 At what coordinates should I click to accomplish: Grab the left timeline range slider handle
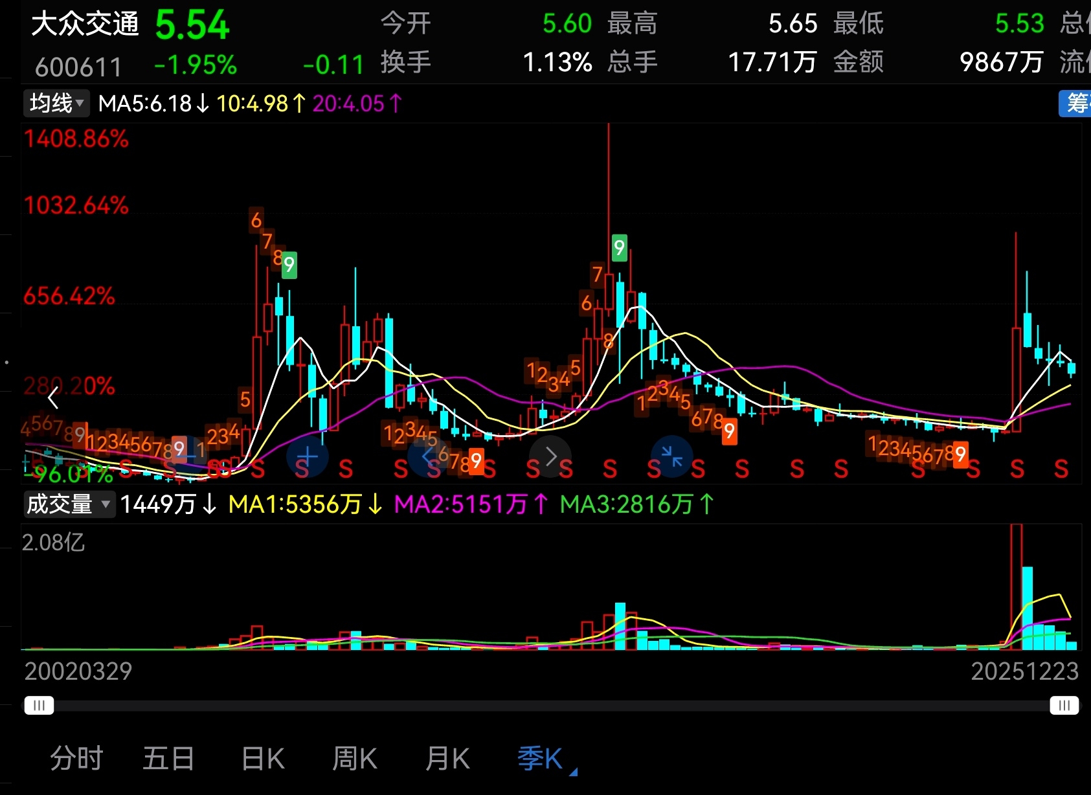click(x=39, y=706)
